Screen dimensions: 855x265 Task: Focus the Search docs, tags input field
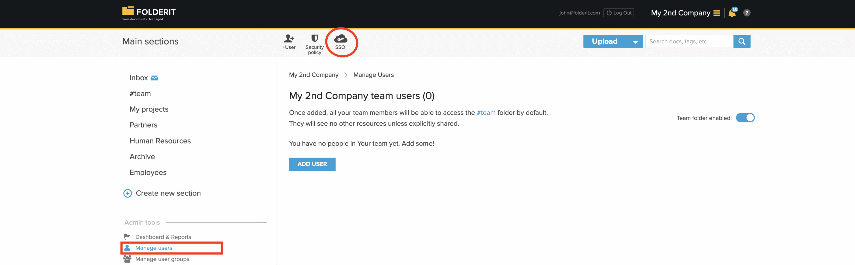[x=689, y=42]
